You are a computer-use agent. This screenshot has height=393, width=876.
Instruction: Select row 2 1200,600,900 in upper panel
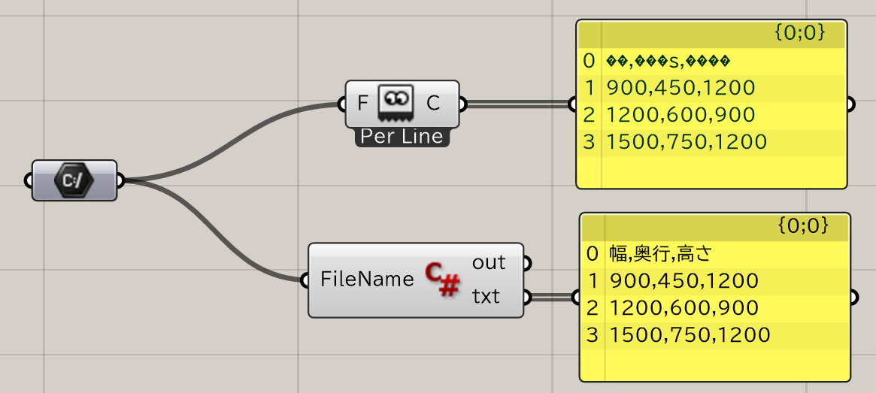(712, 115)
